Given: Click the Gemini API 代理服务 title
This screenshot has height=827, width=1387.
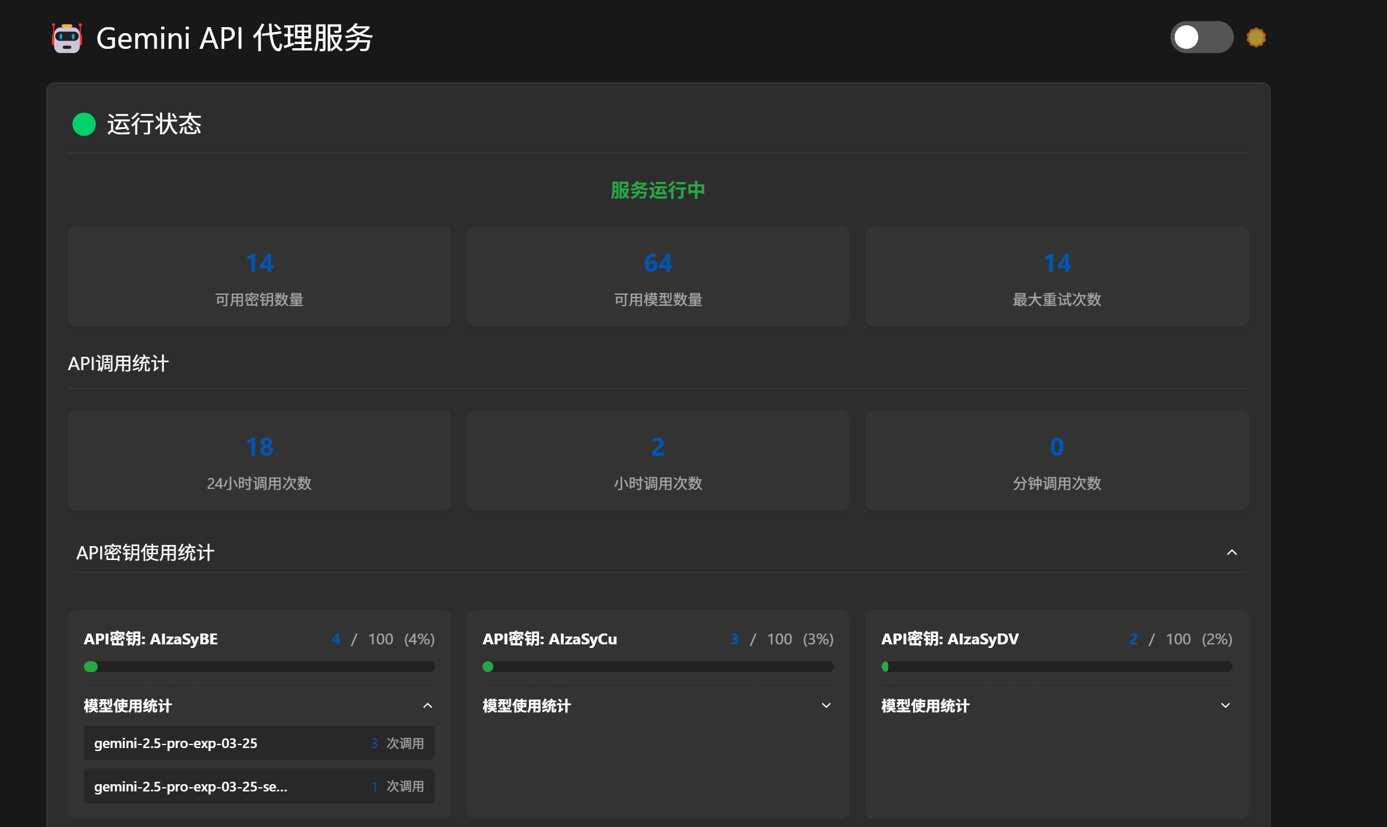Looking at the screenshot, I should coord(235,38).
